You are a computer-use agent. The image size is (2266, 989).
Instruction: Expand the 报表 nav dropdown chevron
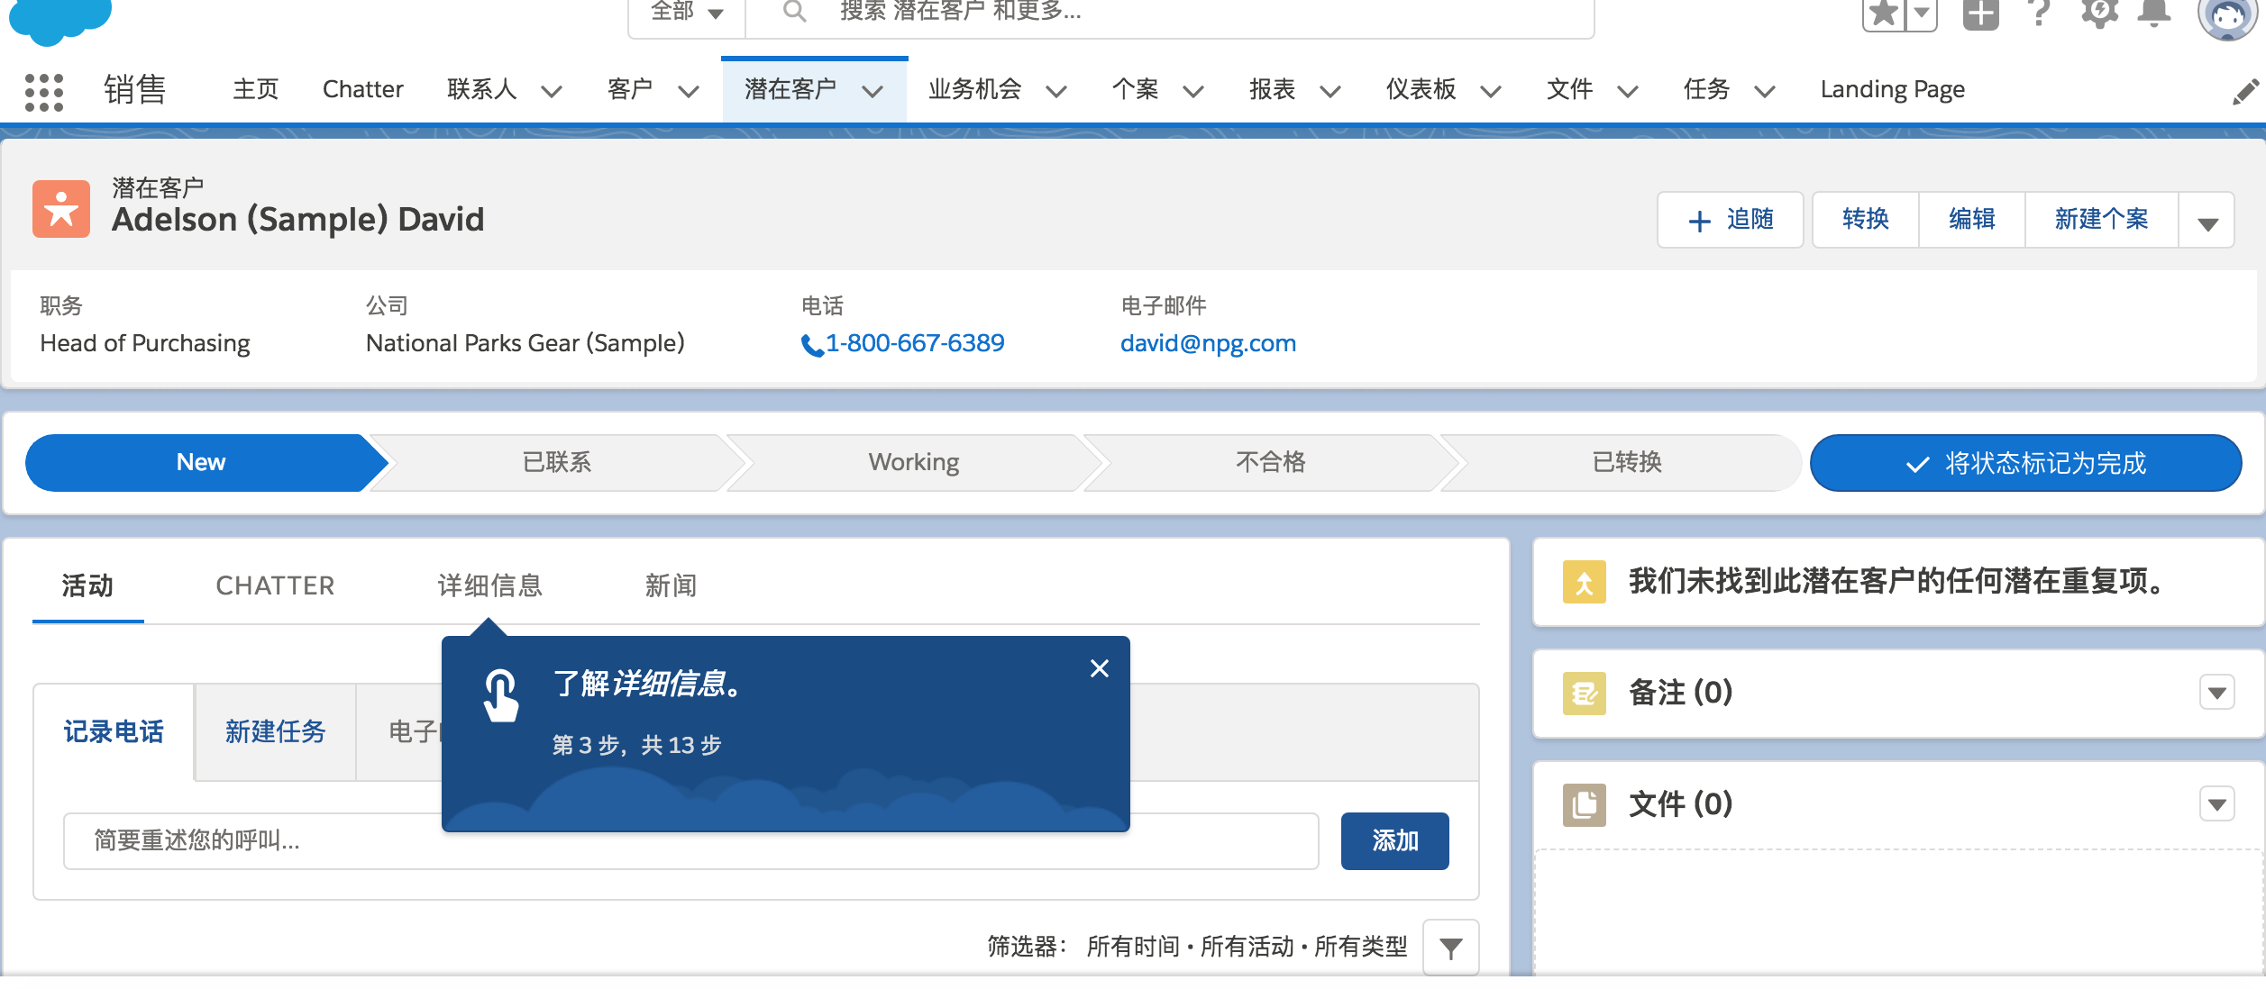tap(1330, 92)
